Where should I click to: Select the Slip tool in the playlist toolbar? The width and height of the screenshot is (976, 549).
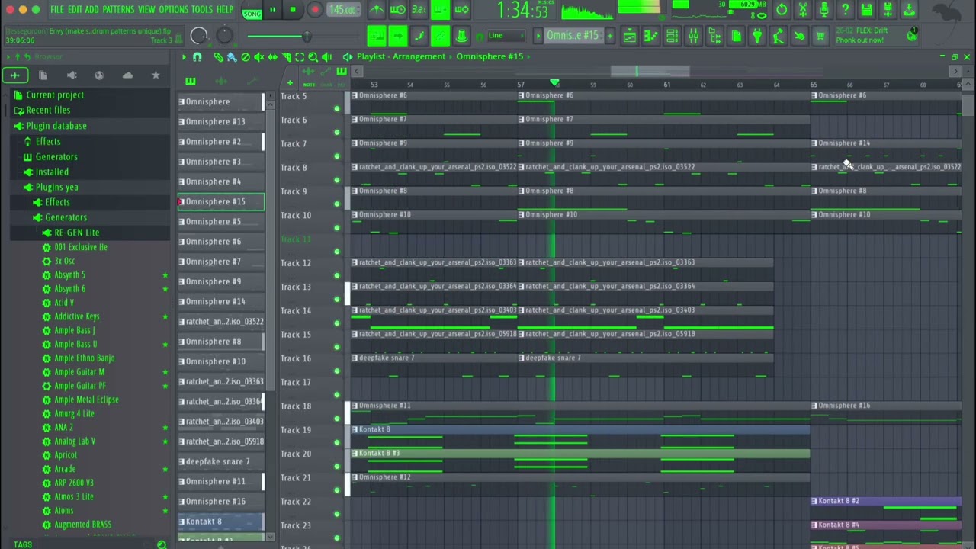[x=273, y=57]
